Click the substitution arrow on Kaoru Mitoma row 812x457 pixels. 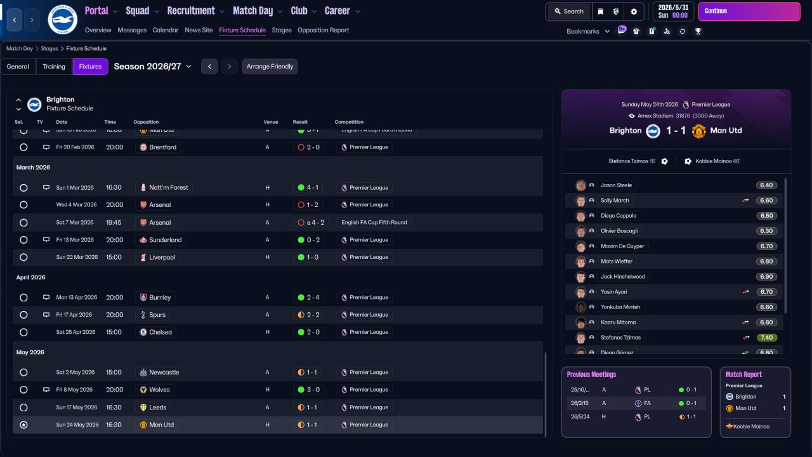tap(746, 322)
